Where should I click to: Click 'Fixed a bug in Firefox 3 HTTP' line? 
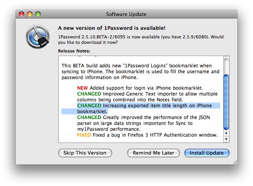point(147,135)
